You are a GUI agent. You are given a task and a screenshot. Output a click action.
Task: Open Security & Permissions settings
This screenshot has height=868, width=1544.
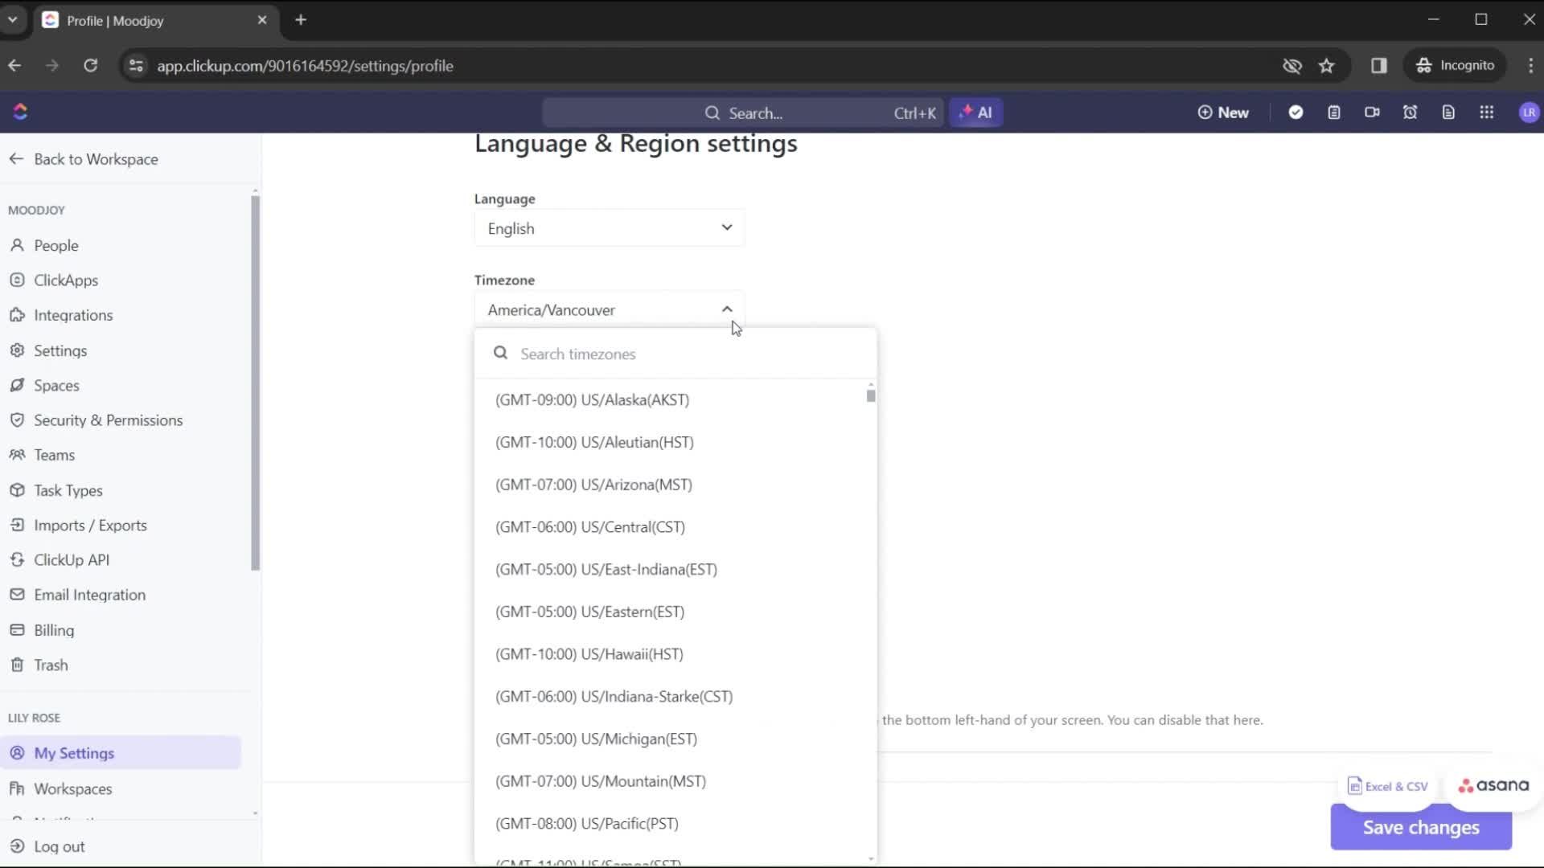coord(109,420)
